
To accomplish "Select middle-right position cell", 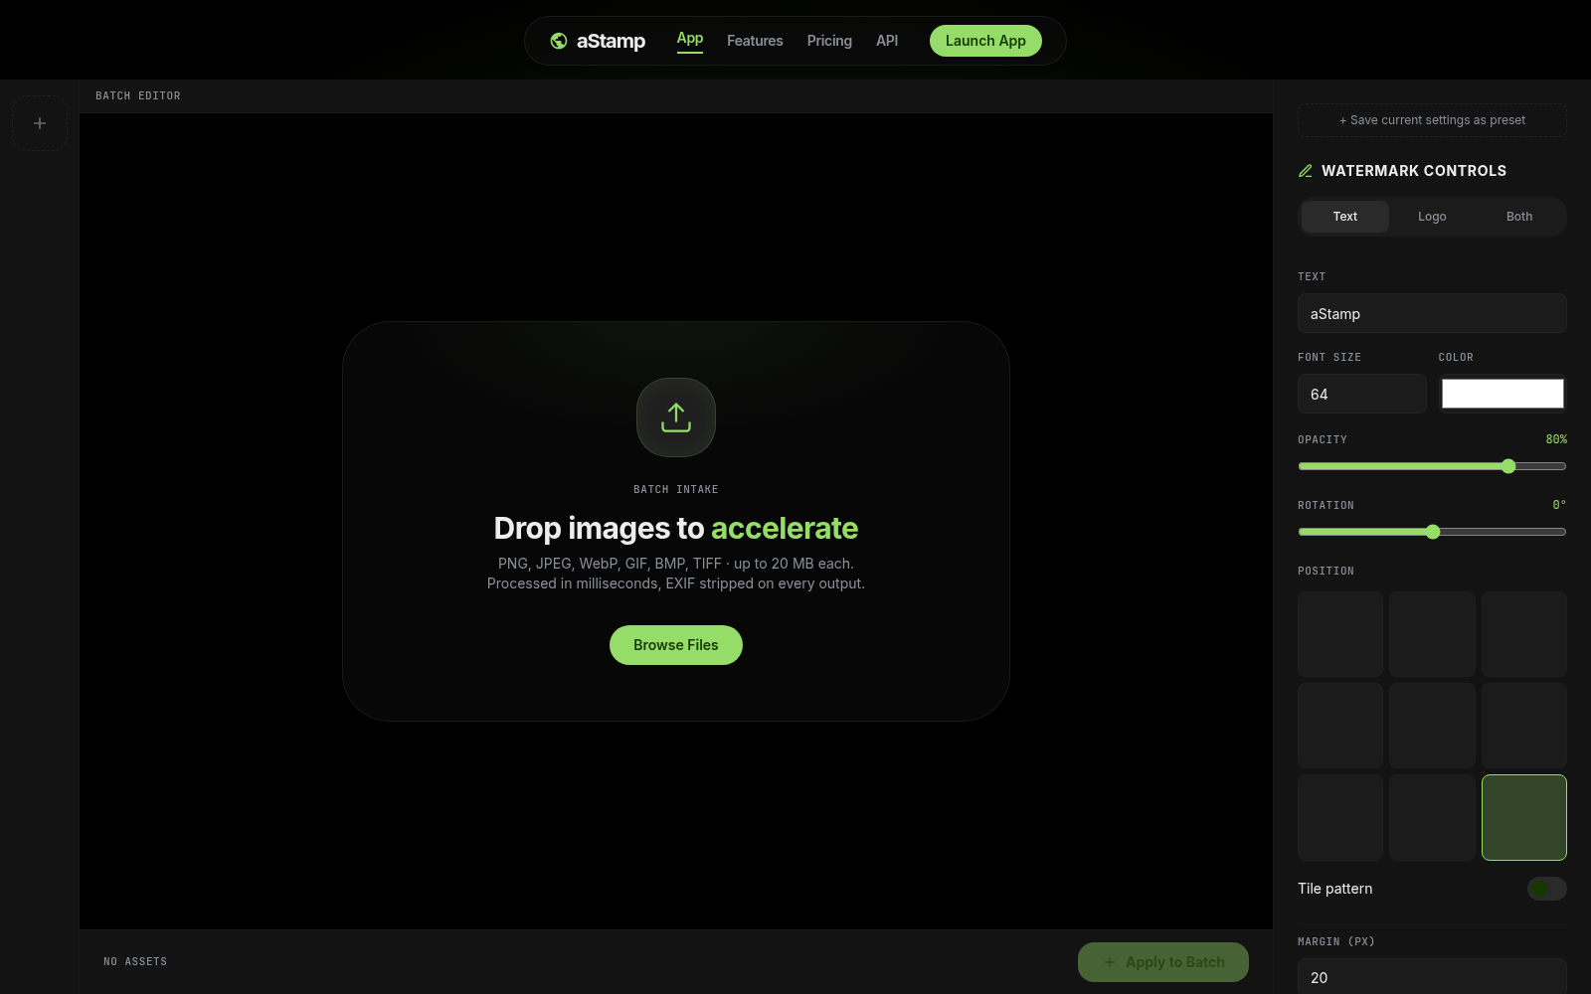I will point(1524,726).
